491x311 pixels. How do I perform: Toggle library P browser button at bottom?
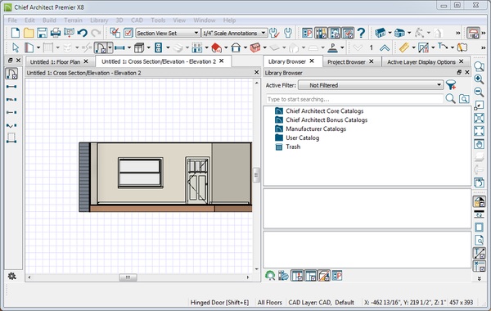[337, 276]
